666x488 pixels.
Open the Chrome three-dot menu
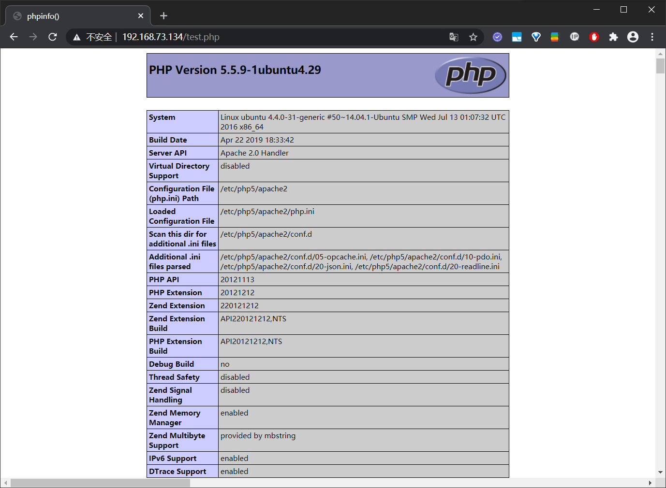[x=652, y=37]
